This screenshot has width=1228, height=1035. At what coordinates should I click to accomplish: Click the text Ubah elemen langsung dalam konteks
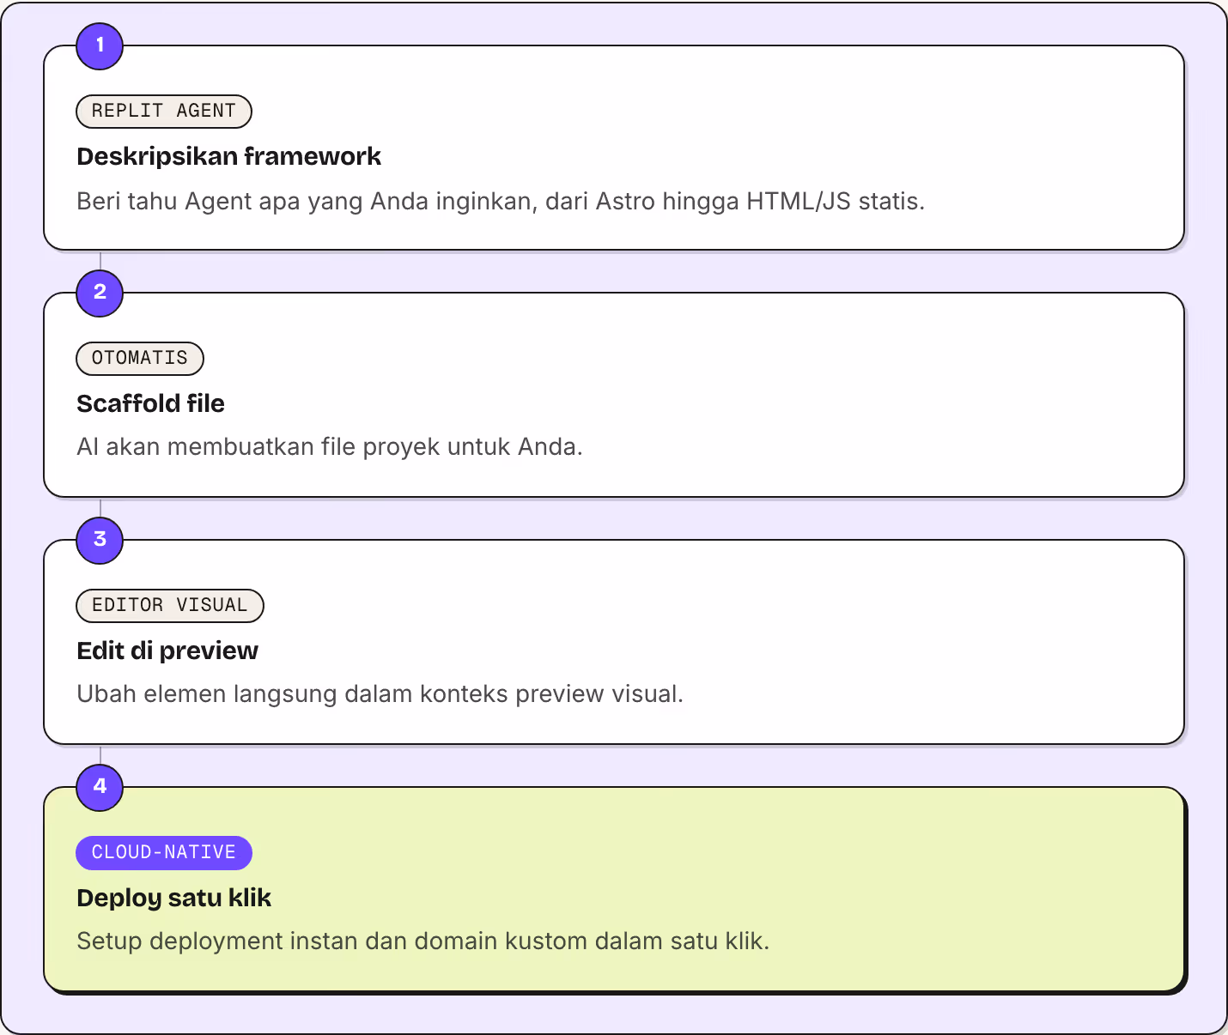pyautogui.click(x=380, y=694)
